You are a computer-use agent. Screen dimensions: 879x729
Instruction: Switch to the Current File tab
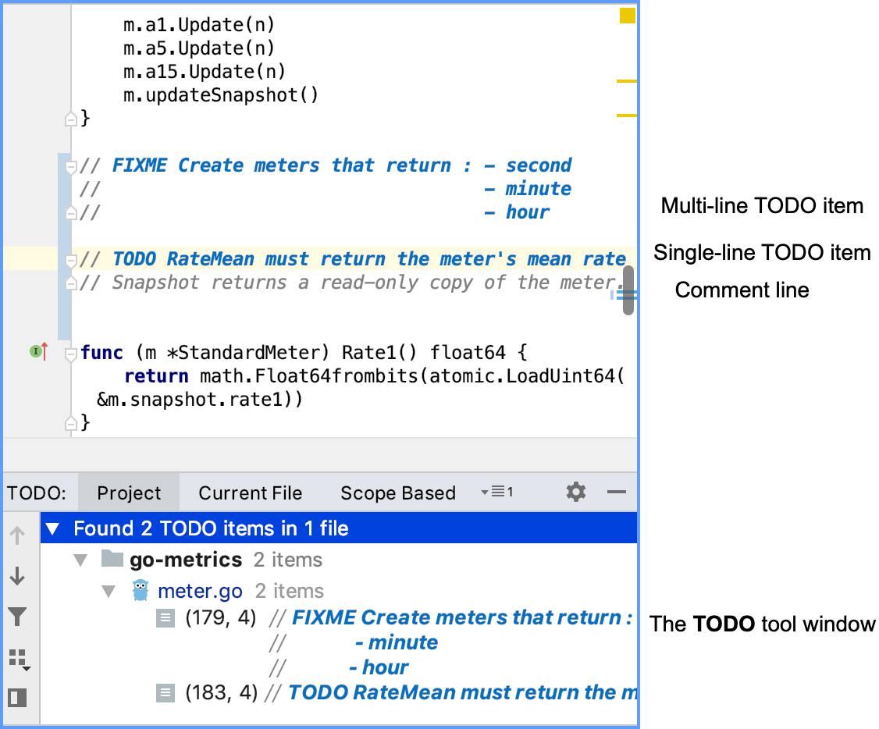(250, 493)
